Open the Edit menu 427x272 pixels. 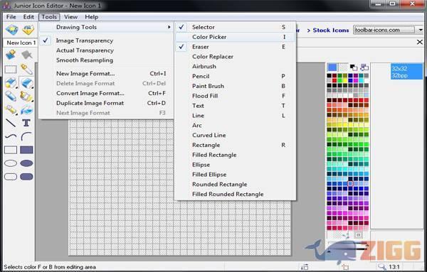28,17
